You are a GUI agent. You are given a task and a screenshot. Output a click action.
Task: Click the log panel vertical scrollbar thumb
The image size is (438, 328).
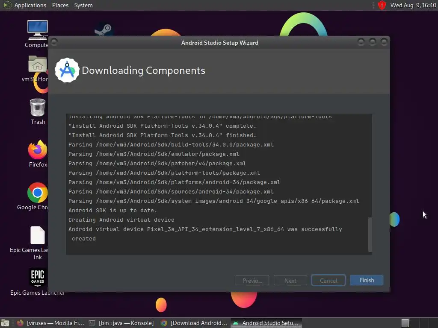[370, 234]
